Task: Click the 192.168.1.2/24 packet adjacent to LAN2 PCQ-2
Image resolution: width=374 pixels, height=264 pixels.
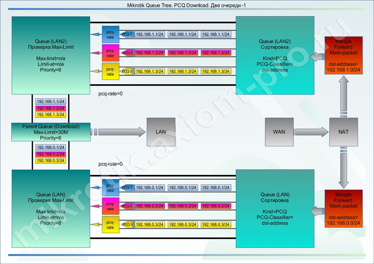Action: tap(150, 53)
